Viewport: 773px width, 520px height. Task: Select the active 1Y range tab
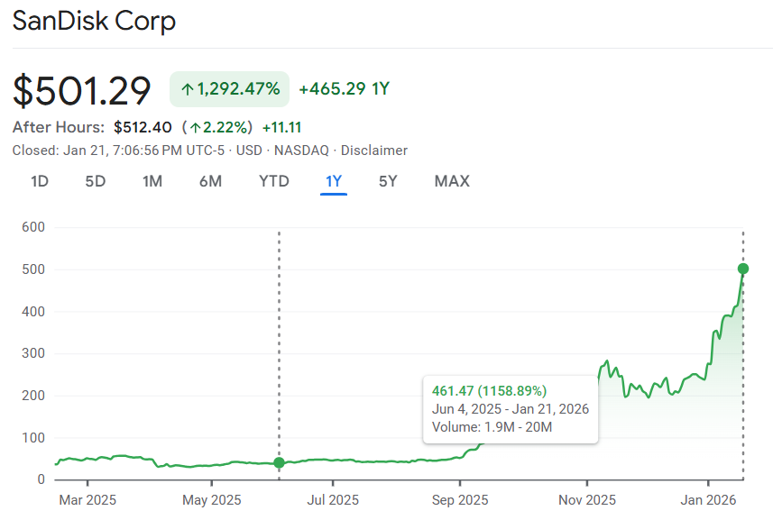coord(334,181)
